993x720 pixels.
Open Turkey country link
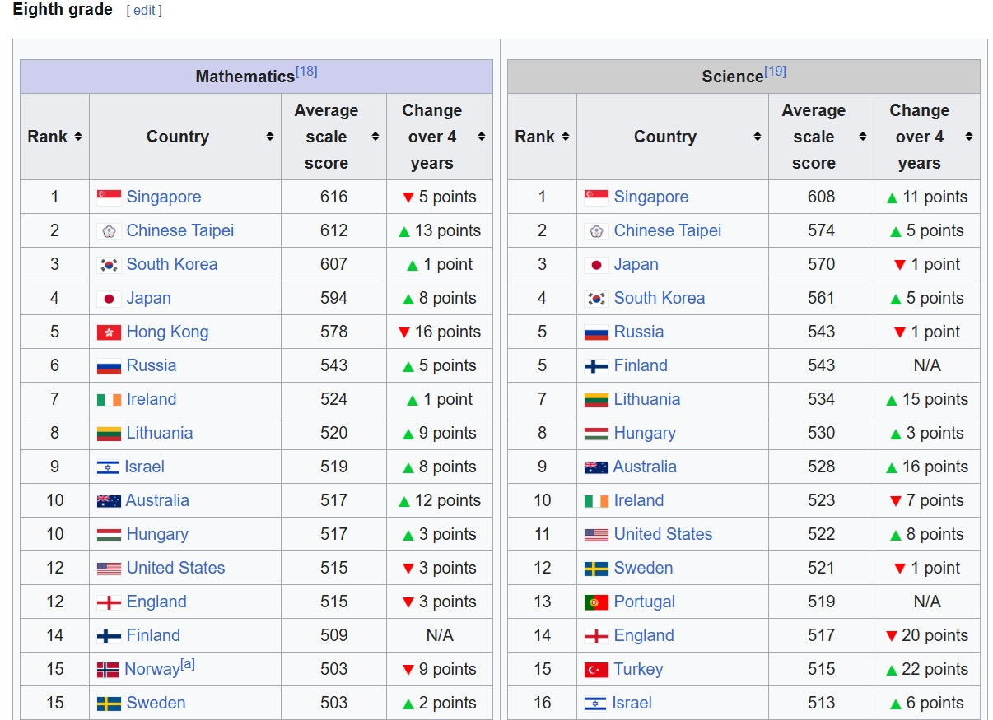click(x=638, y=669)
